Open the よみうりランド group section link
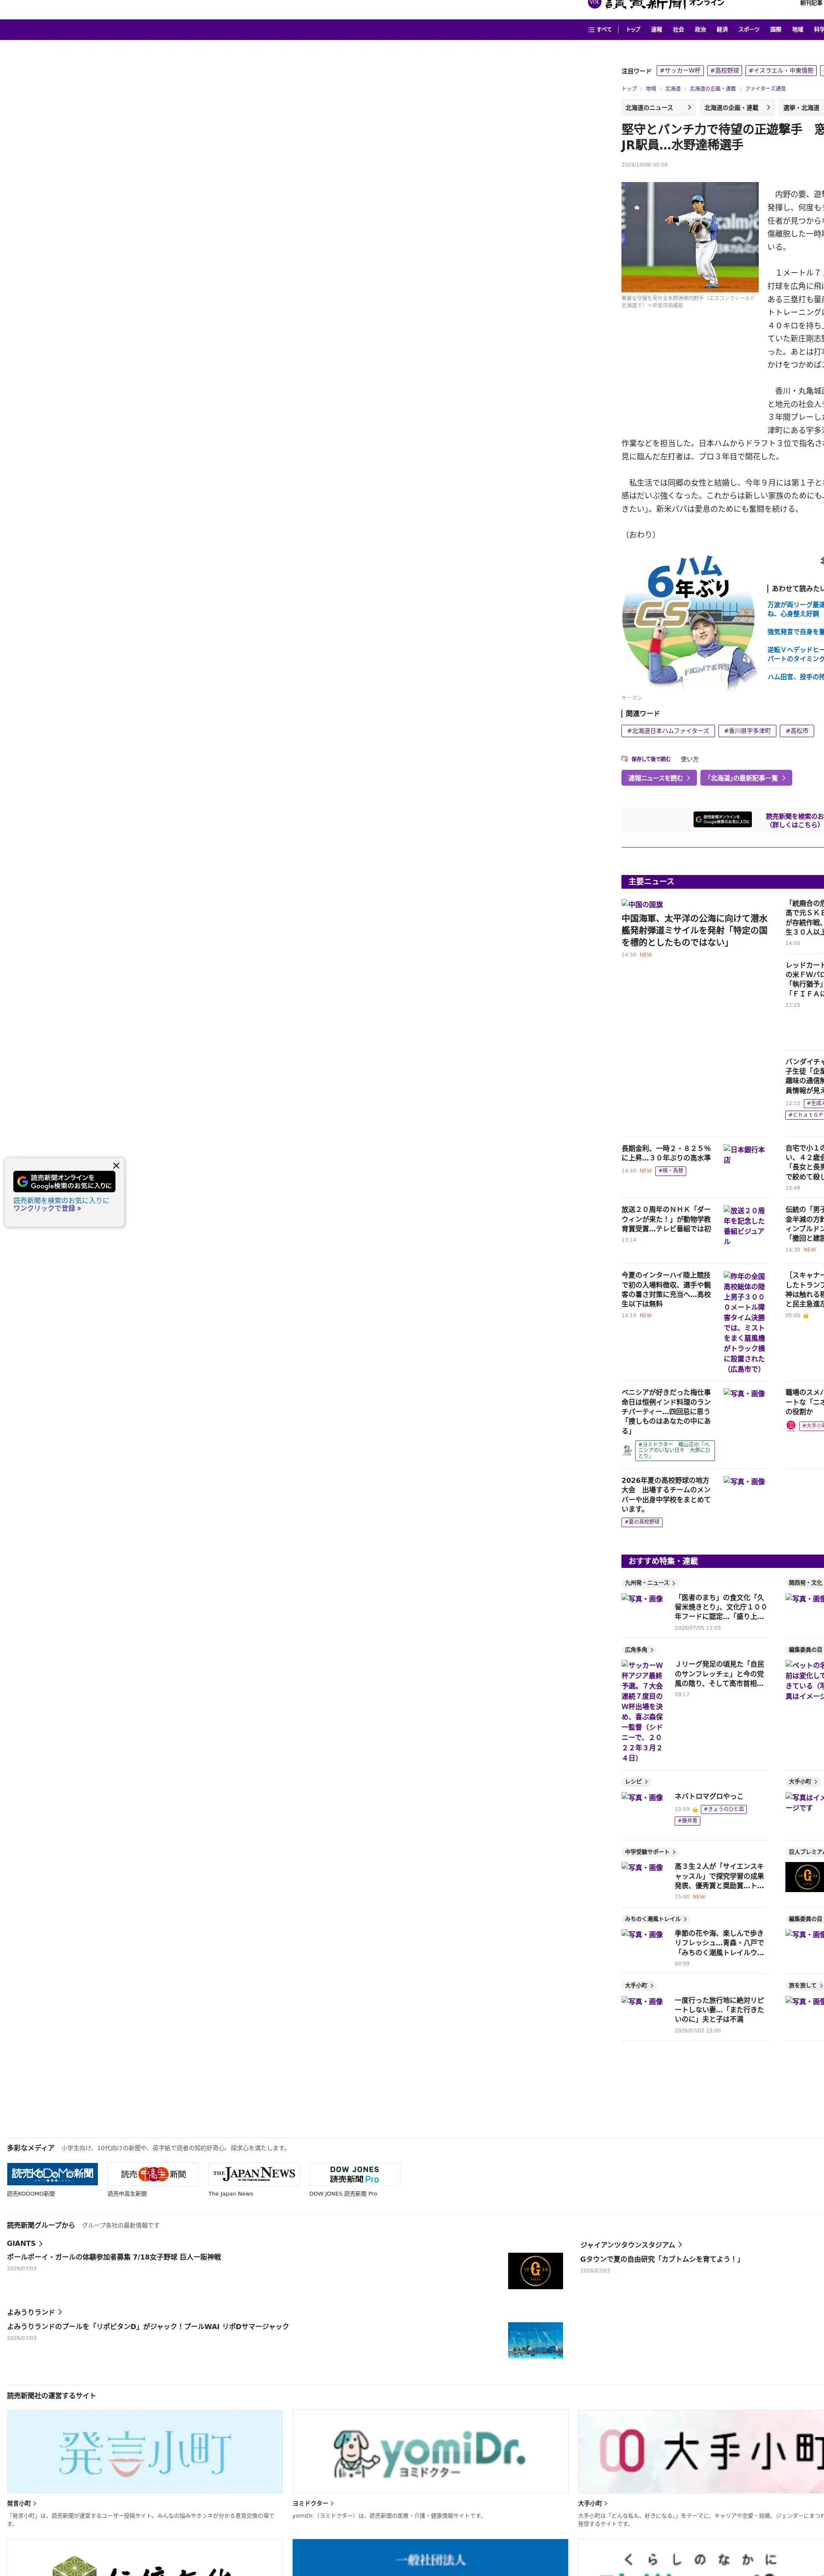The width and height of the screenshot is (824, 2576). point(35,2312)
